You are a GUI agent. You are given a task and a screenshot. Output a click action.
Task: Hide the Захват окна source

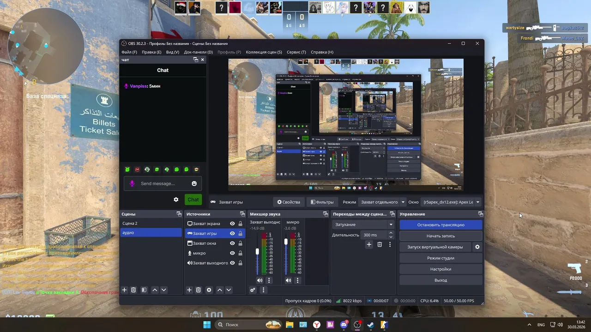pos(232,243)
